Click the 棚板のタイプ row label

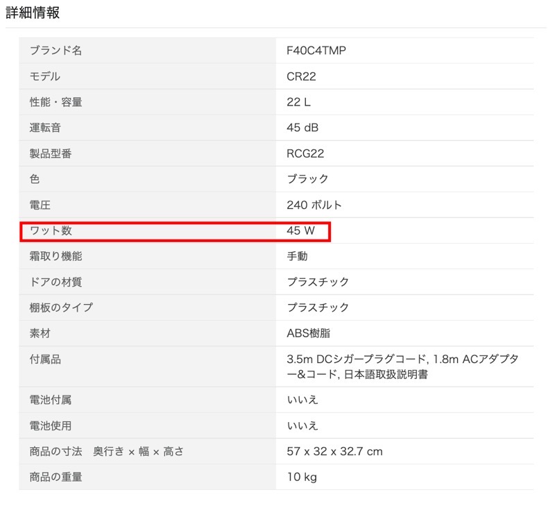[61, 307]
